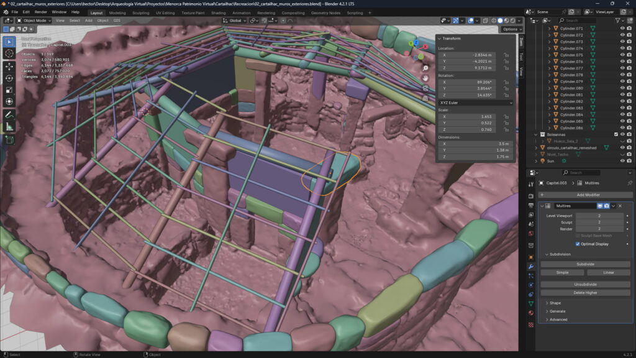This screenshot has width=636, height=358.
Task: Open the Physics properties tab
Action: pos(531,285)
